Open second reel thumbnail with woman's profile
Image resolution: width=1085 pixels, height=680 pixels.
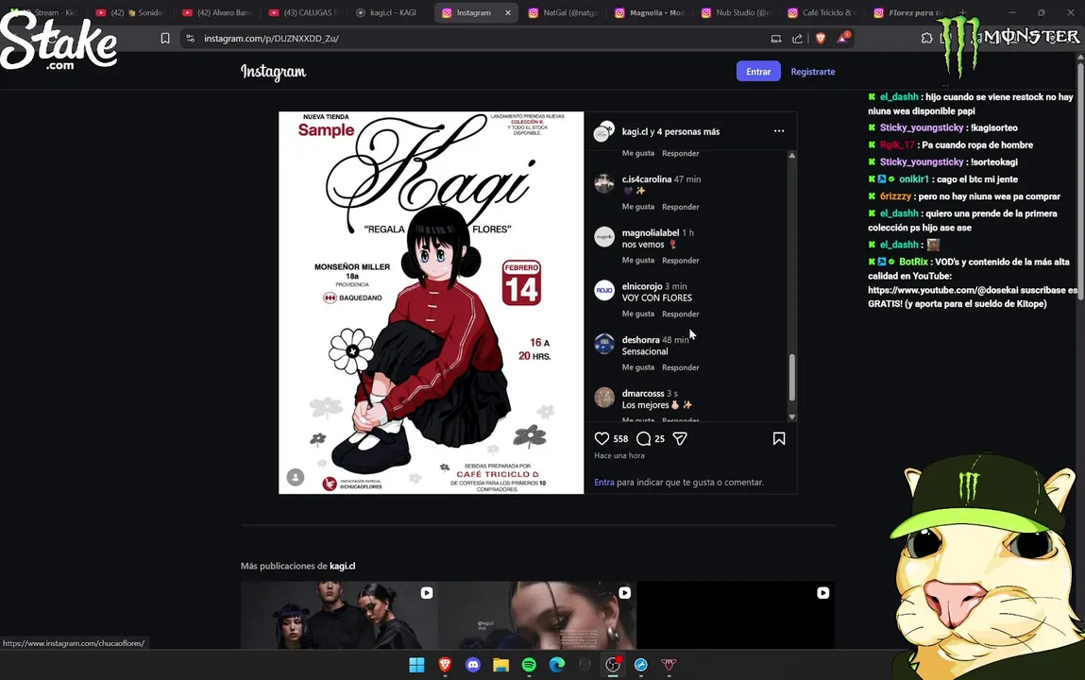point(537,615)
